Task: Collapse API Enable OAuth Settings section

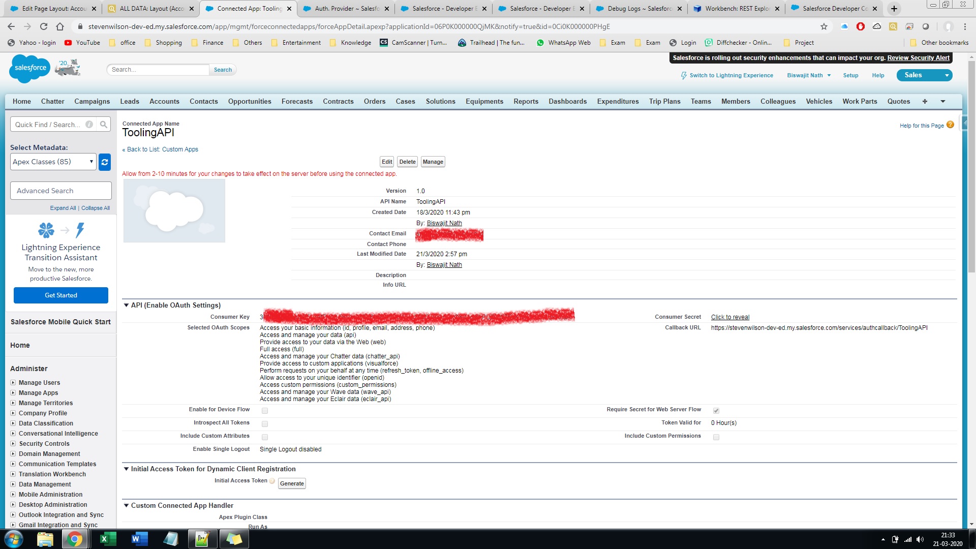Action: point(127,306)
